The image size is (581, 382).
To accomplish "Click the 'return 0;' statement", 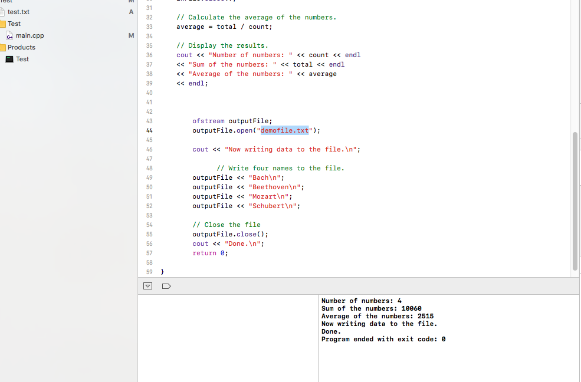I will (210, 253).
